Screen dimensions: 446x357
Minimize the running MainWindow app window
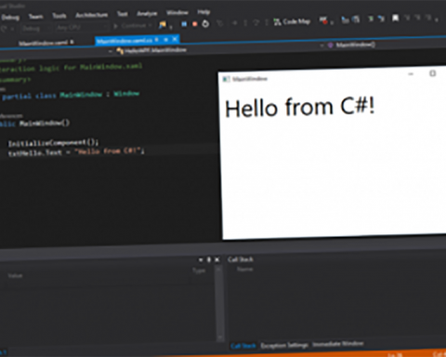411,74
